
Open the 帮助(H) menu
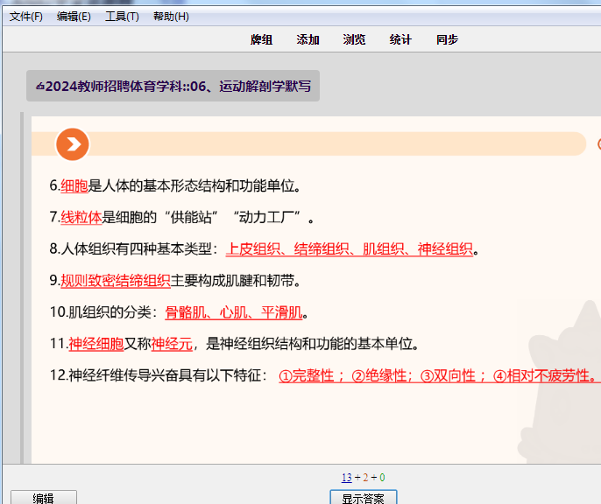pos(171,17)
